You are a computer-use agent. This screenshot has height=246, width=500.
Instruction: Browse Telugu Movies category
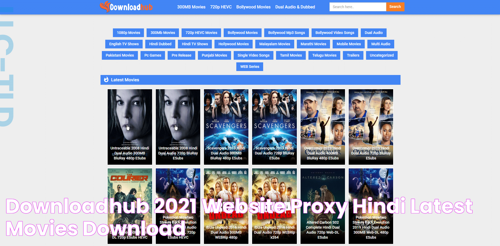pos(324,55)
